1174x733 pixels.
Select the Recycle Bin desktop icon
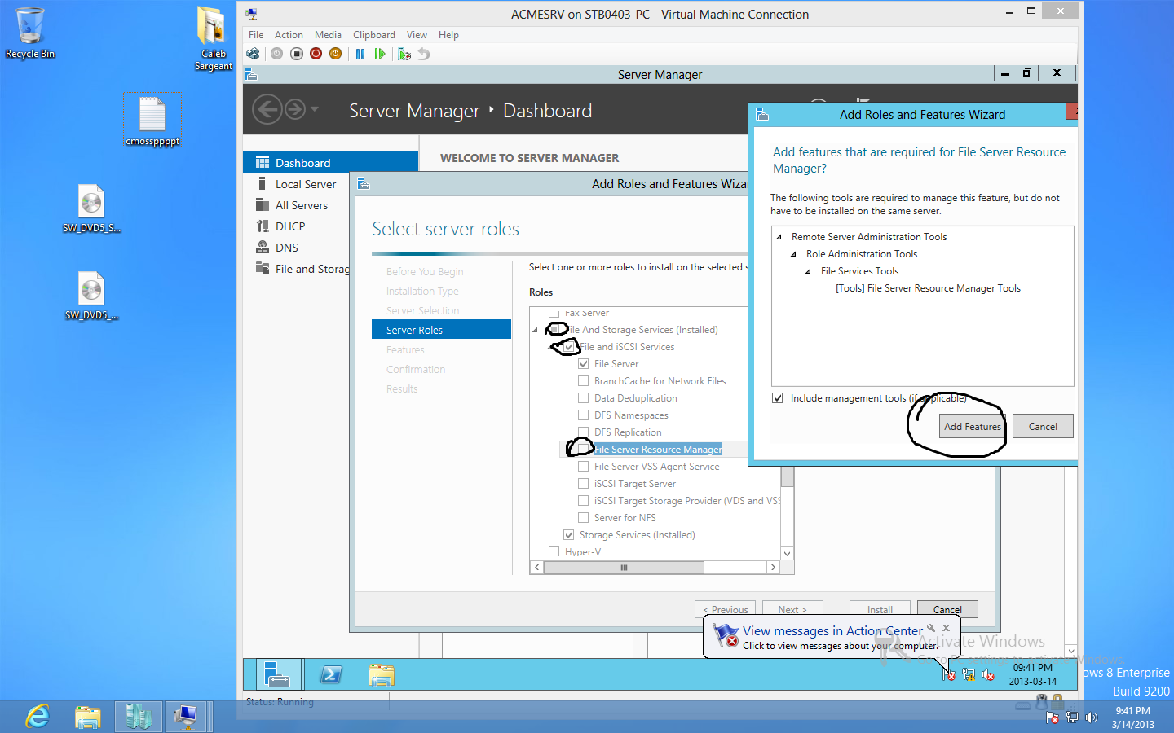tap(30, 33)
